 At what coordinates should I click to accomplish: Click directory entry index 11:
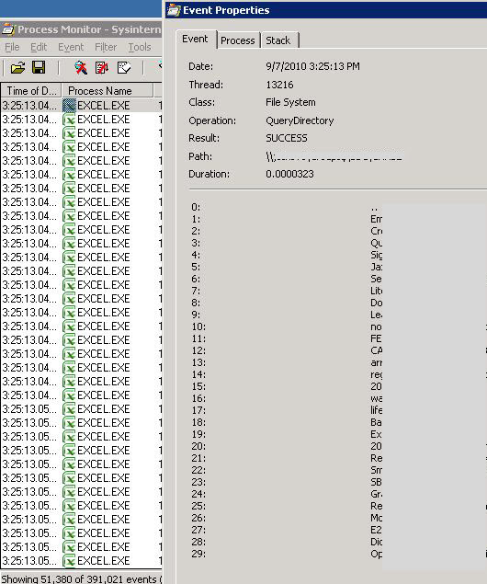[x=198, y=338]
